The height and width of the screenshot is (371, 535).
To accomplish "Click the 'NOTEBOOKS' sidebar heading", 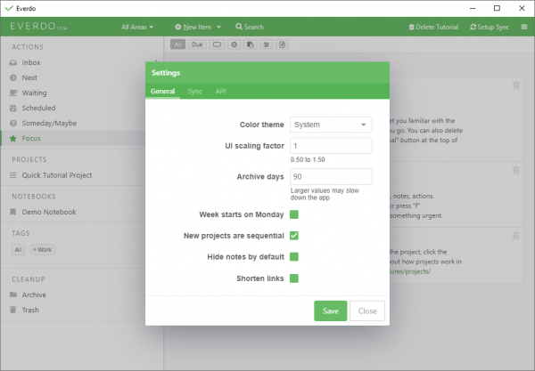I will tap(34, 197).
